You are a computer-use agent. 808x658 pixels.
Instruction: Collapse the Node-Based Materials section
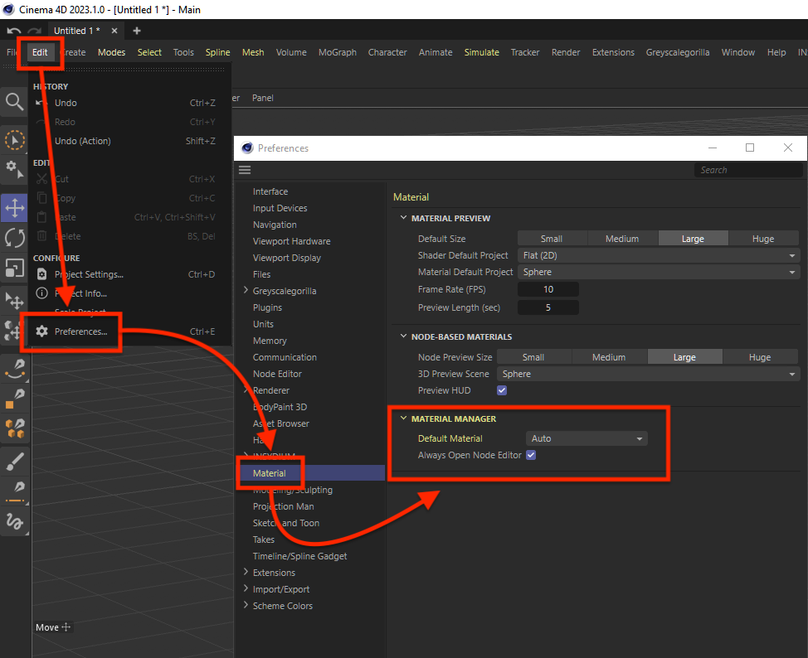point(403,336)
